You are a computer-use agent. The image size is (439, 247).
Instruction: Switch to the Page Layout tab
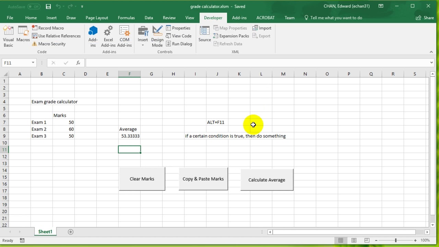(x=97, y=18)
